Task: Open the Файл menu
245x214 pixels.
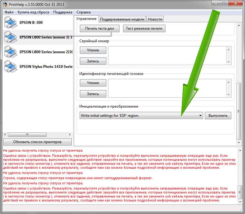Action: tap(9, 12)
